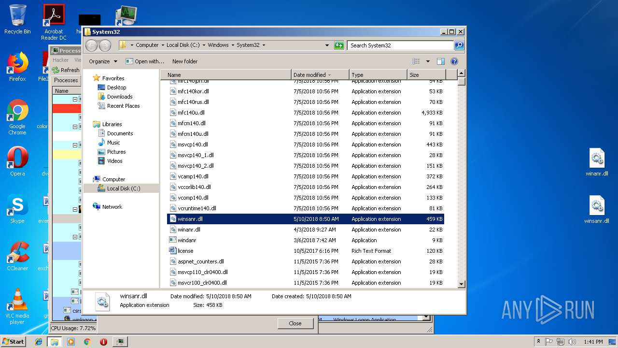
Task: Click the Back navigation arrow in Explorer
Action: [91, 45]
